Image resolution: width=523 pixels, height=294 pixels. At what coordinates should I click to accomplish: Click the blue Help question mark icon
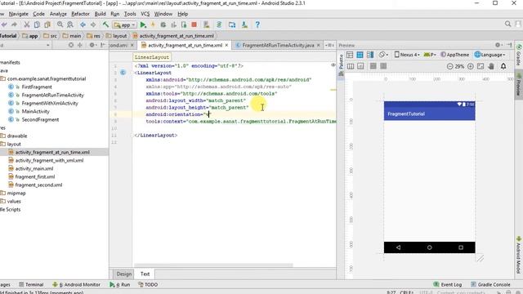coord(257,24)
